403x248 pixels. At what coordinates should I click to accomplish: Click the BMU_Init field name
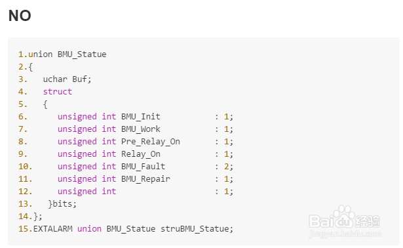click(141, 117)
